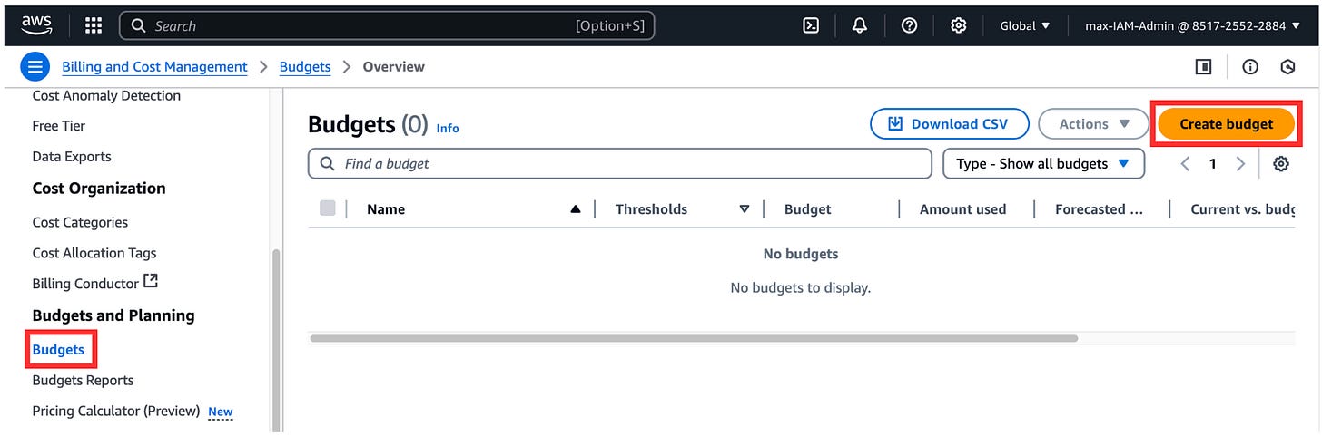The width and height of the screenshot is (1322, 436).
Task: Open the Info link next to Budgets
Action: point(448,129)
